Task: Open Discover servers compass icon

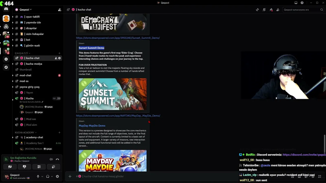Action: pyautogui.click(x=6, y=67)
